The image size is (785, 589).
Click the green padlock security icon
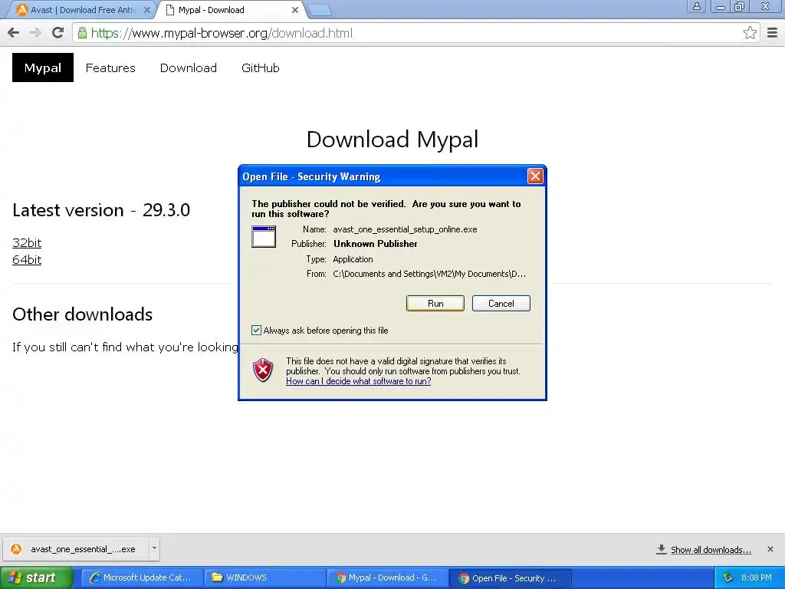pos(82,33)
